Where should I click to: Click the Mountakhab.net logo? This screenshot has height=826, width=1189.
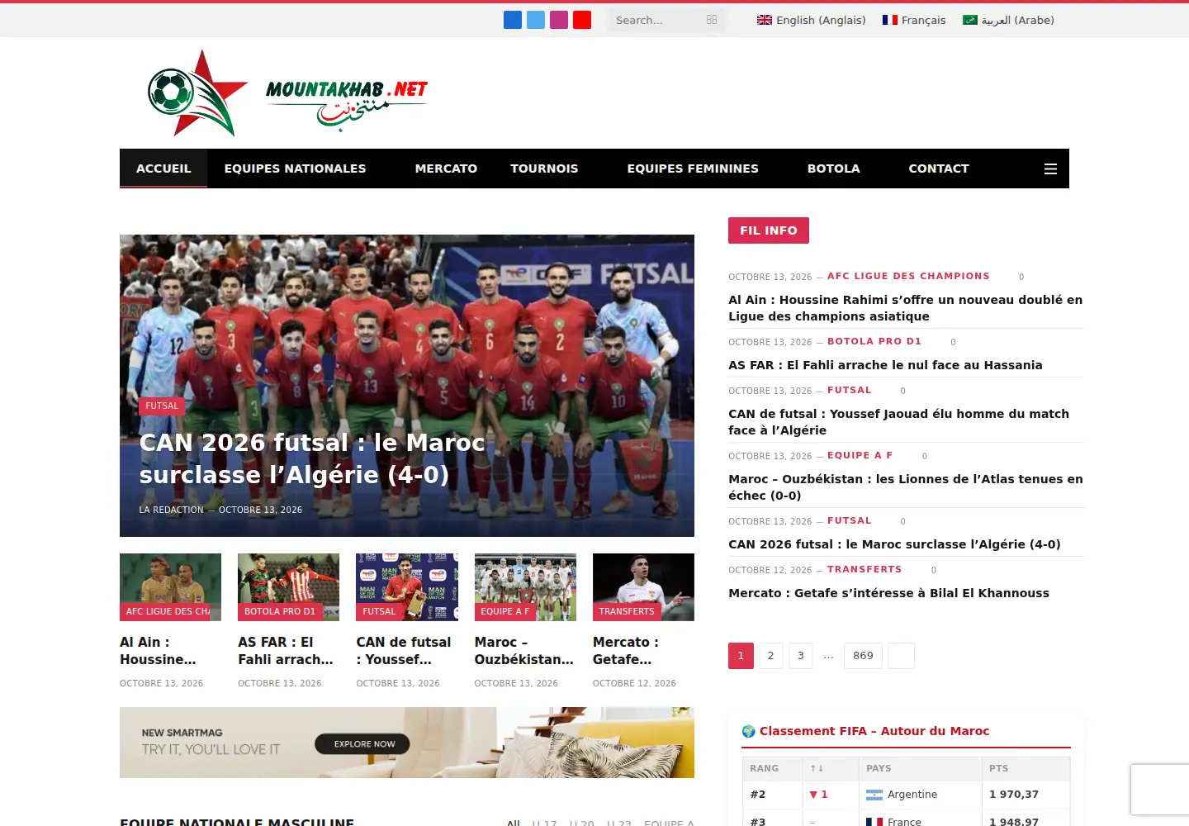point(287,93)
